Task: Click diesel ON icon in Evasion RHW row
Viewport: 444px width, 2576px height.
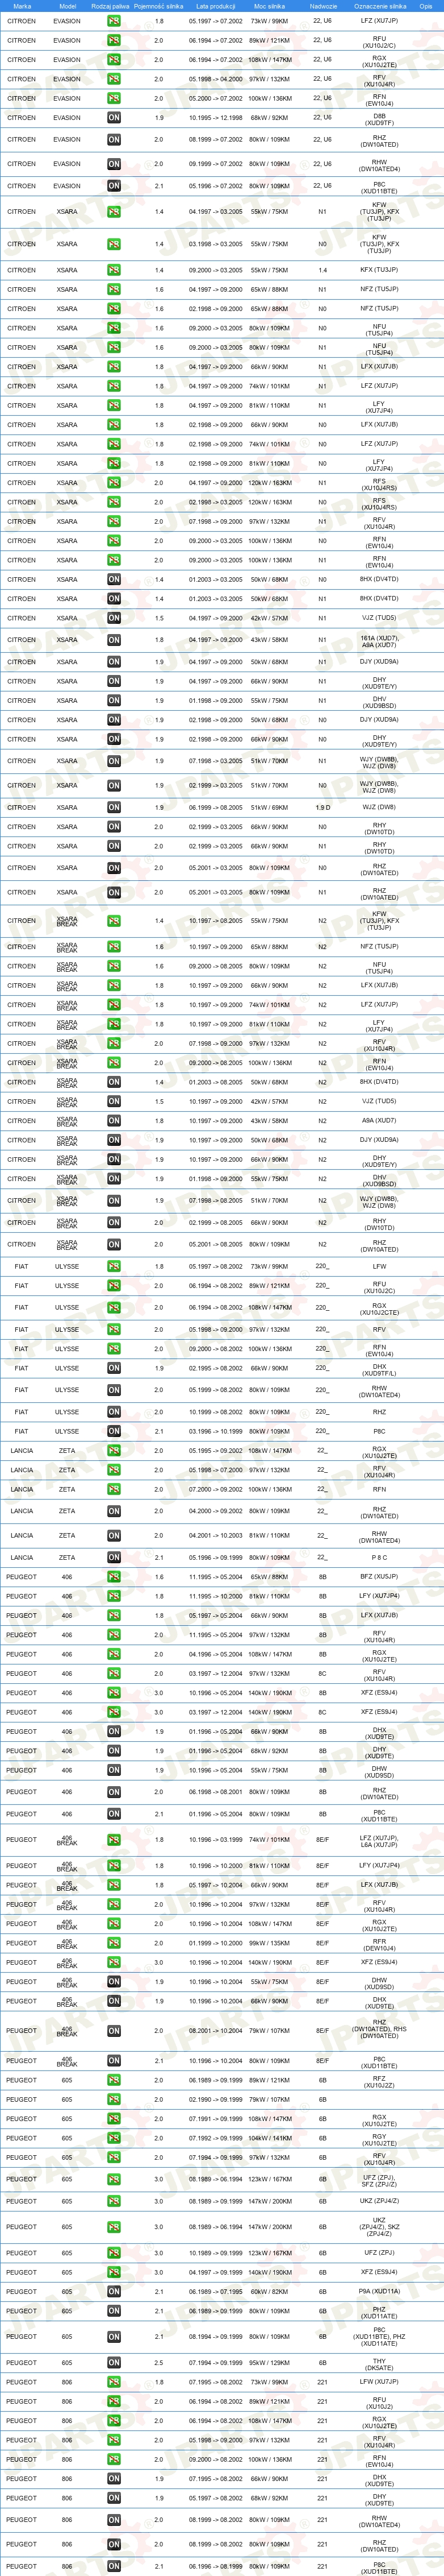Action: (114, 164)
